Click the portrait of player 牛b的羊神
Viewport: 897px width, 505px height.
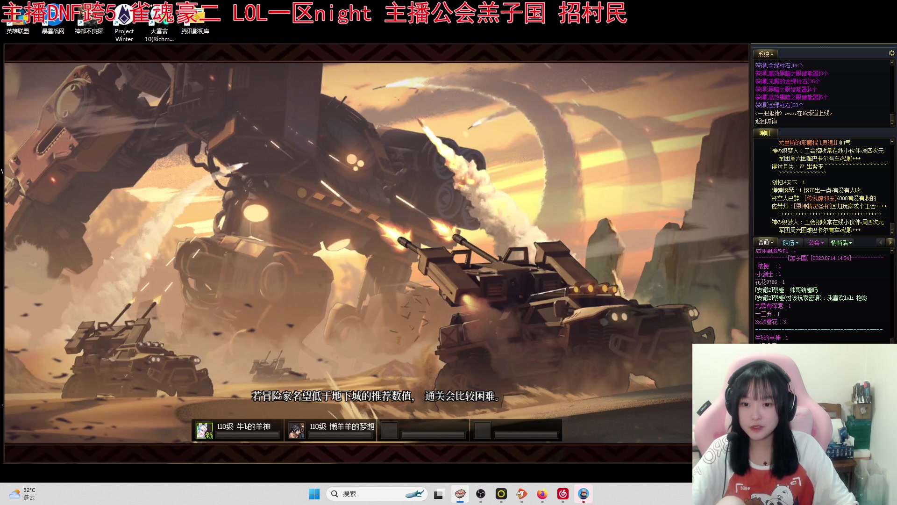[x=204, y=430]
